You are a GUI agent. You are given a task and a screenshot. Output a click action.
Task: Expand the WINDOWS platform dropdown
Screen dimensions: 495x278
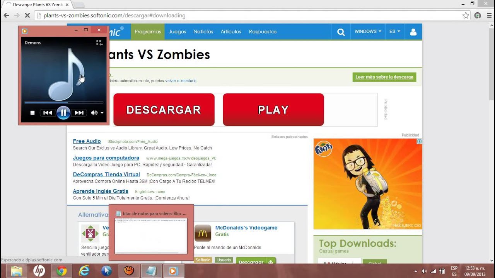[x=368, y=32]
